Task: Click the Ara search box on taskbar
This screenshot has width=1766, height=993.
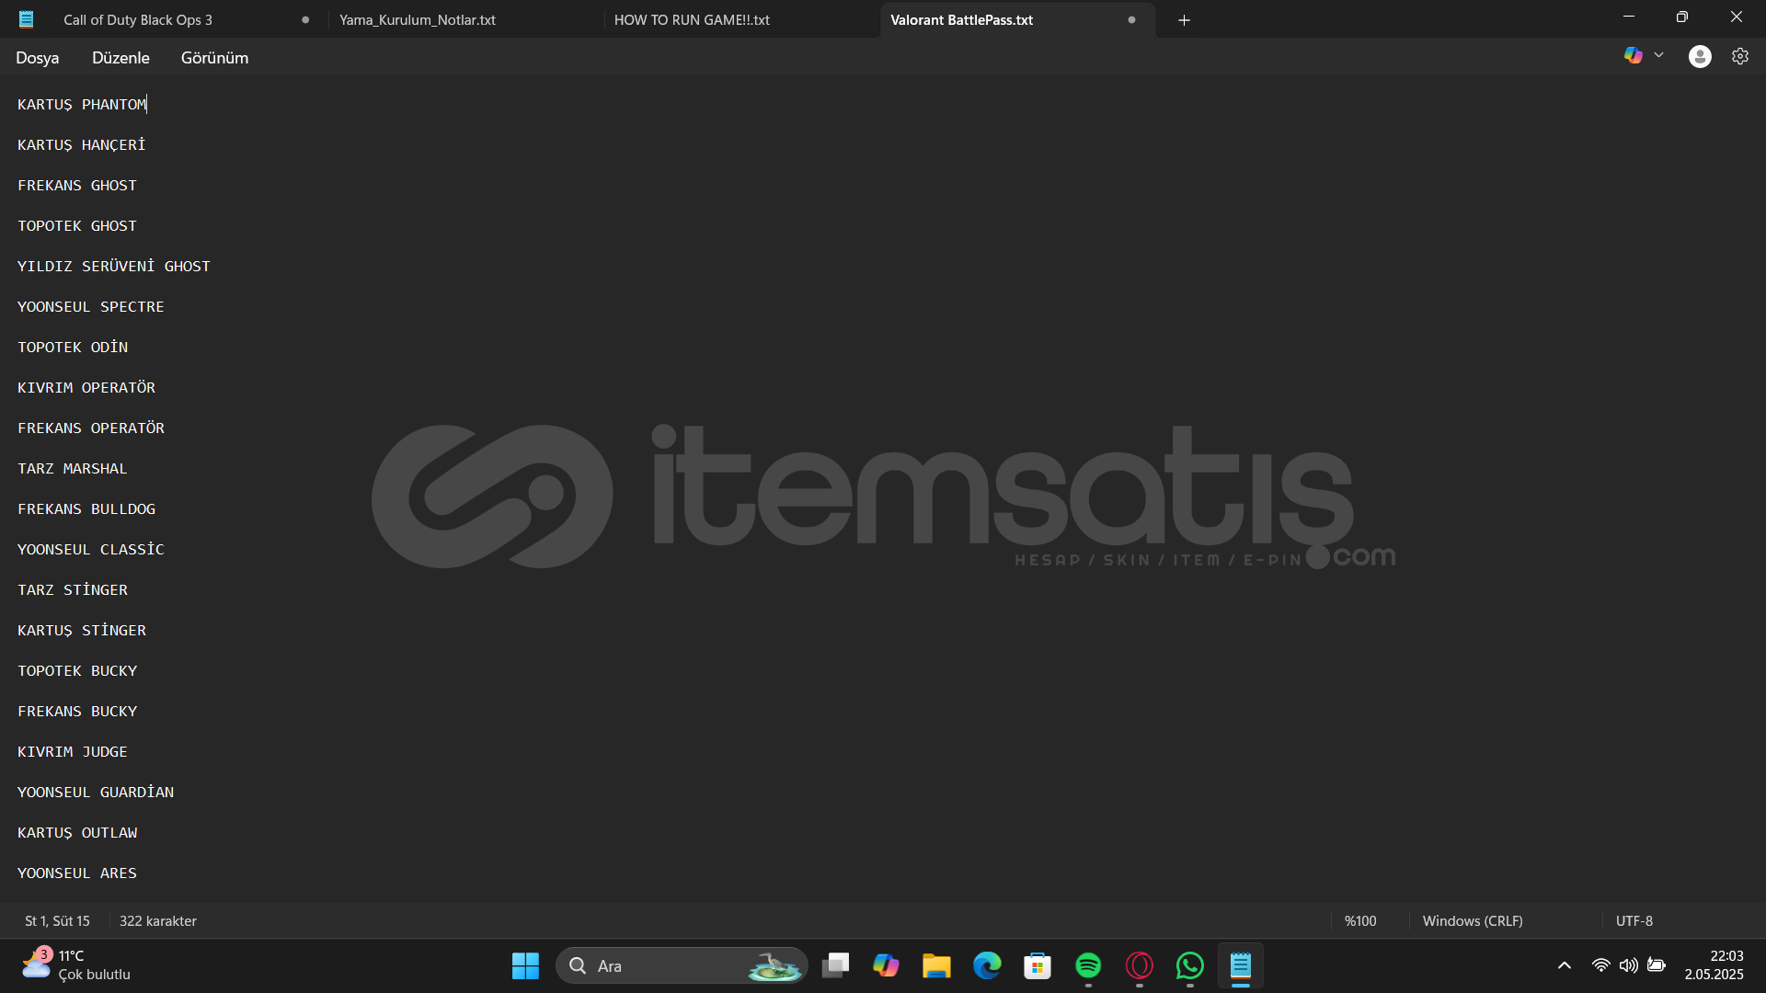Action: point(682,965)
